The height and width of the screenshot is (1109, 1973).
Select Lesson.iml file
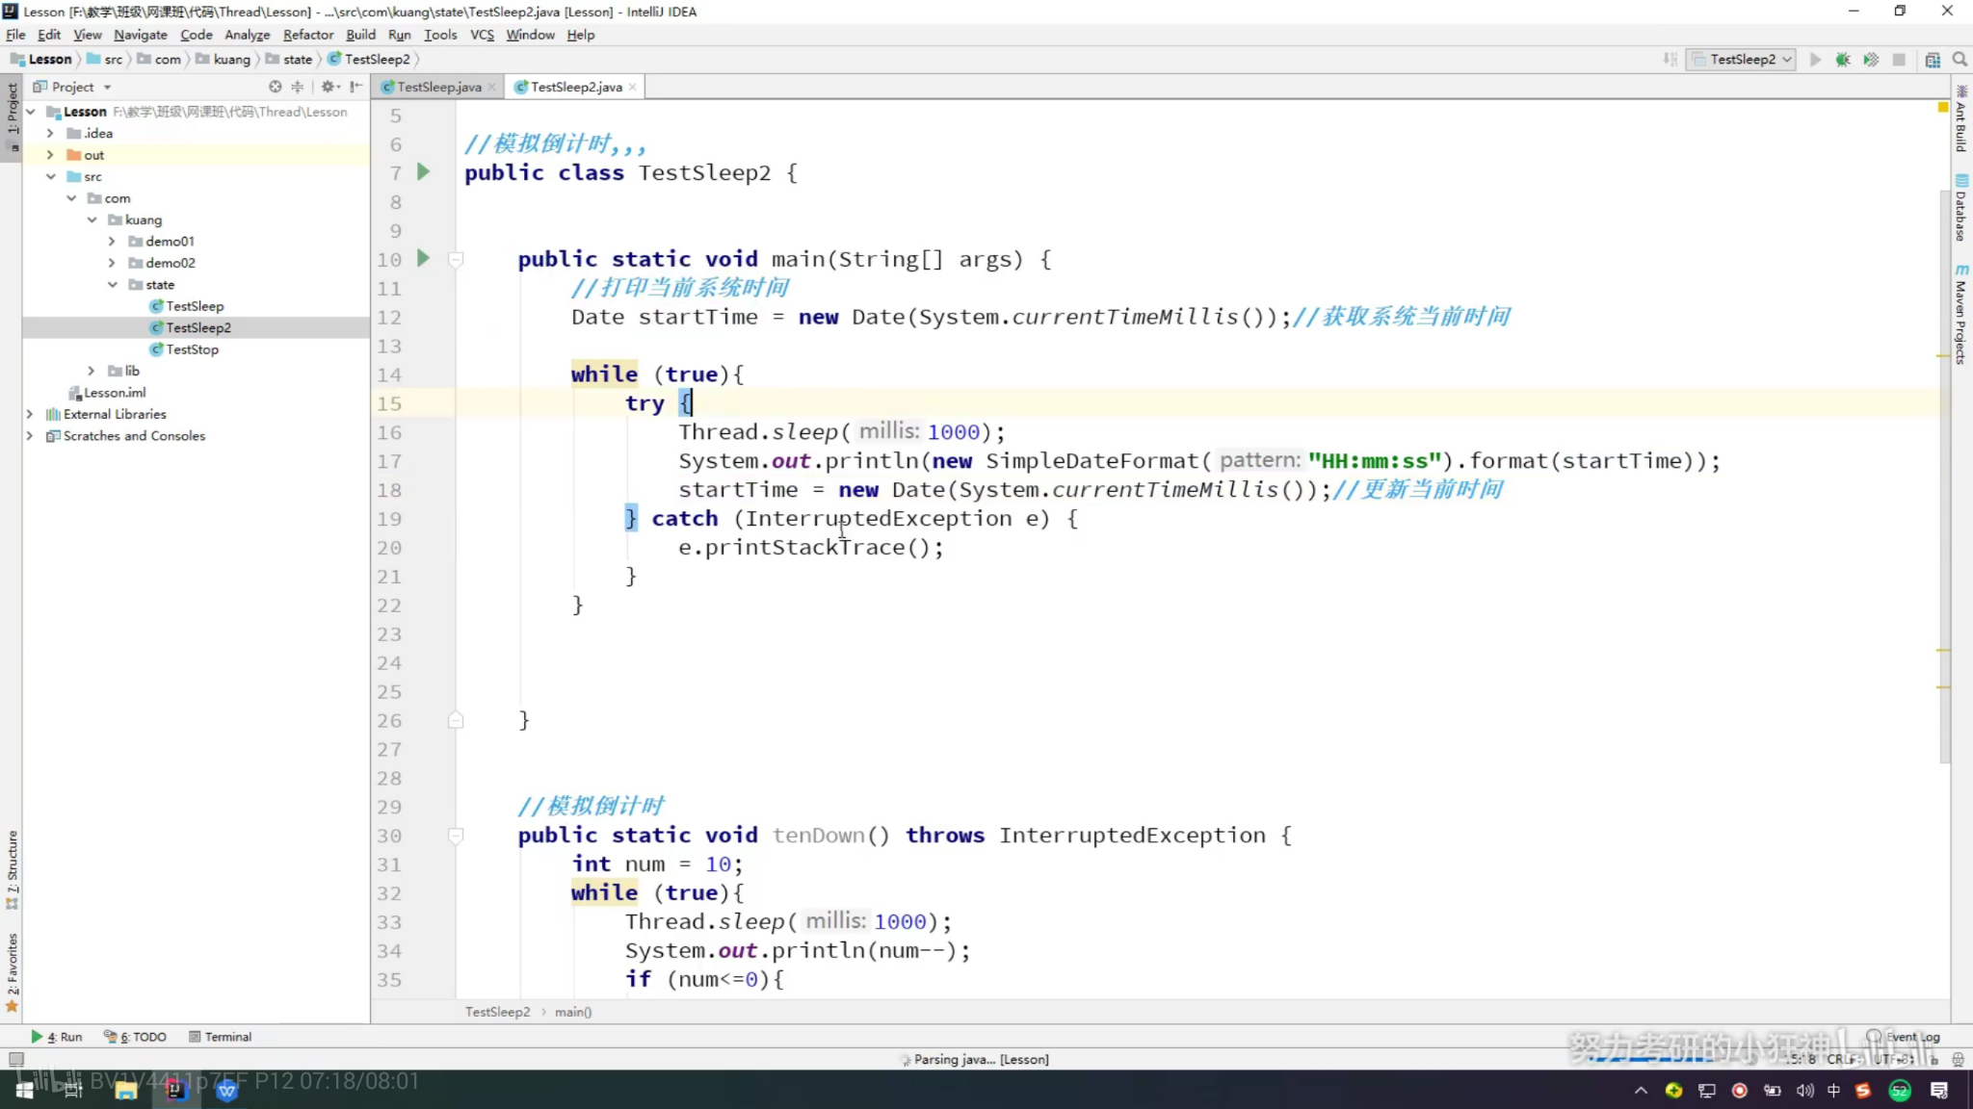click(x=115, y=393)
